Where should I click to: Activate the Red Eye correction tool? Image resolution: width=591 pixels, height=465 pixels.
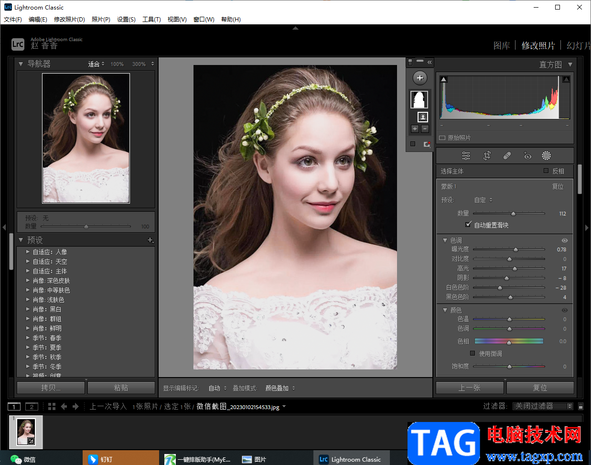click(x=527, y=156)
